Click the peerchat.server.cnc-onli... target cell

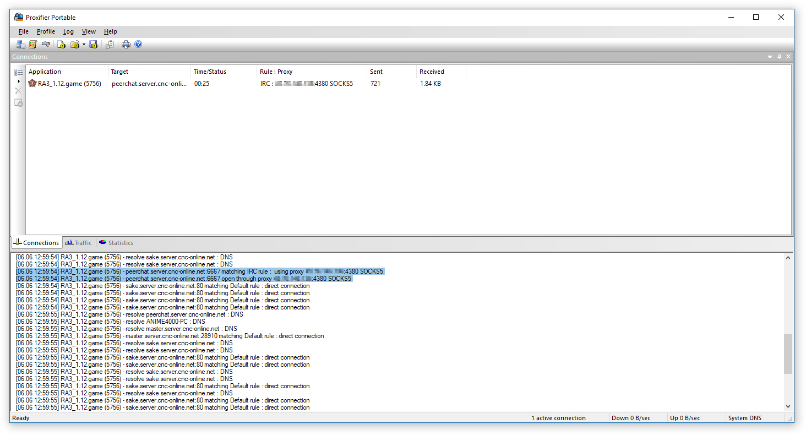point(149,84)
